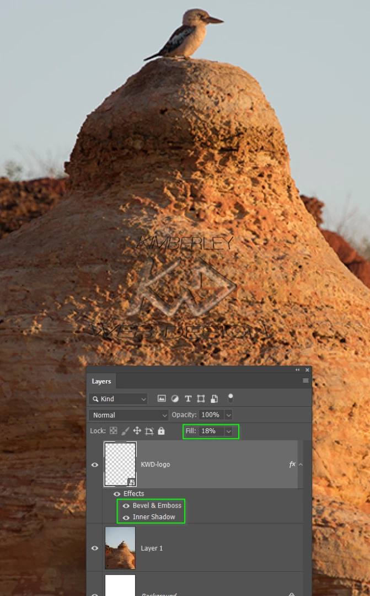Lock position move icon

click(137, 430)
